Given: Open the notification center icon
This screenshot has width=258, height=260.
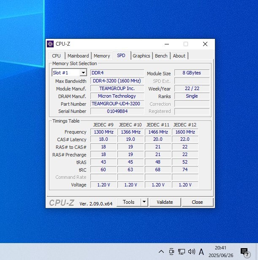Looking at the screenshot, I should point(245,252).
